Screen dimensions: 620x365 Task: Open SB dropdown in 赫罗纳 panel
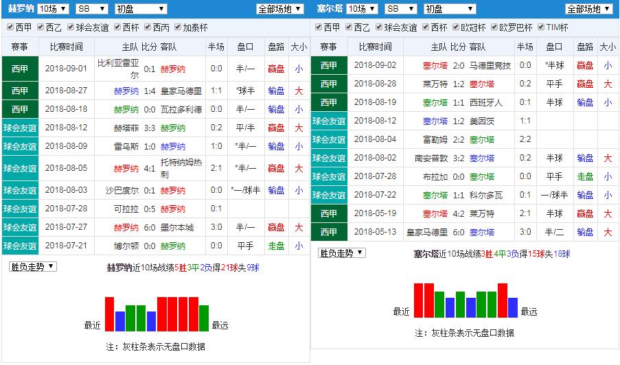coord(92,9)
